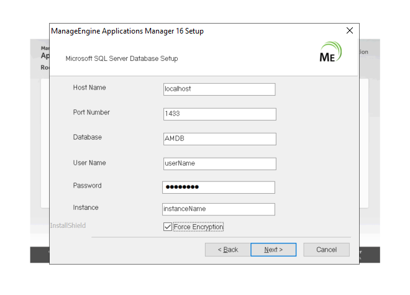Click the Password label

pos(87,186)
